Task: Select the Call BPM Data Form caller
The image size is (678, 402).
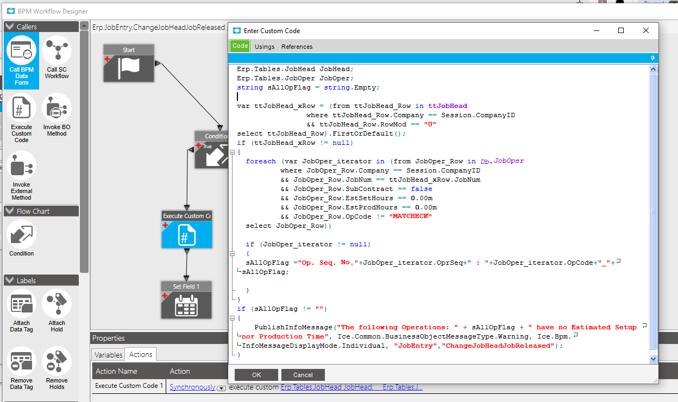Action: coord(21,51)
